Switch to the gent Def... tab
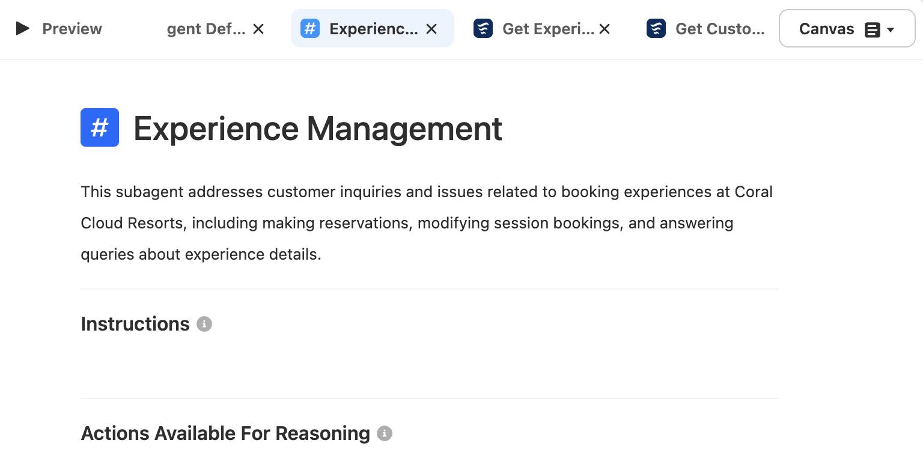923x452 pixels. [x=206, y=29]
